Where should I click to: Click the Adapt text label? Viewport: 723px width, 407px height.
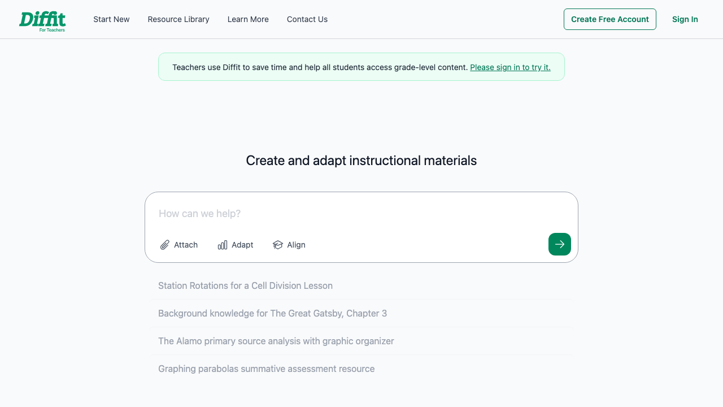pos(242,245)
